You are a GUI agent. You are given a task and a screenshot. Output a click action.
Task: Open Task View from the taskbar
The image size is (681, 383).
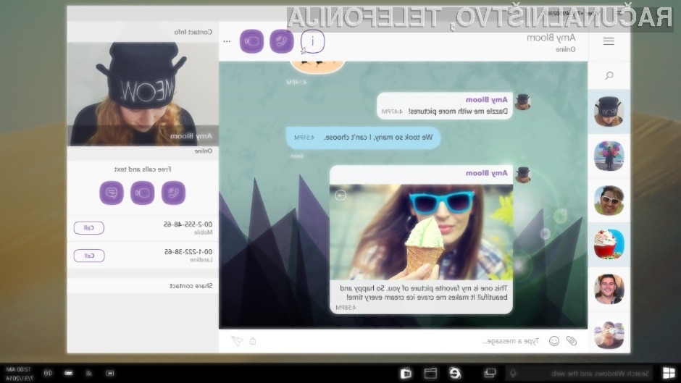(x=490, y=373)
